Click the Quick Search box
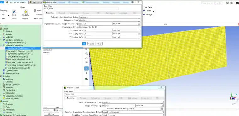239x116 pixels. tap(212, 3)
